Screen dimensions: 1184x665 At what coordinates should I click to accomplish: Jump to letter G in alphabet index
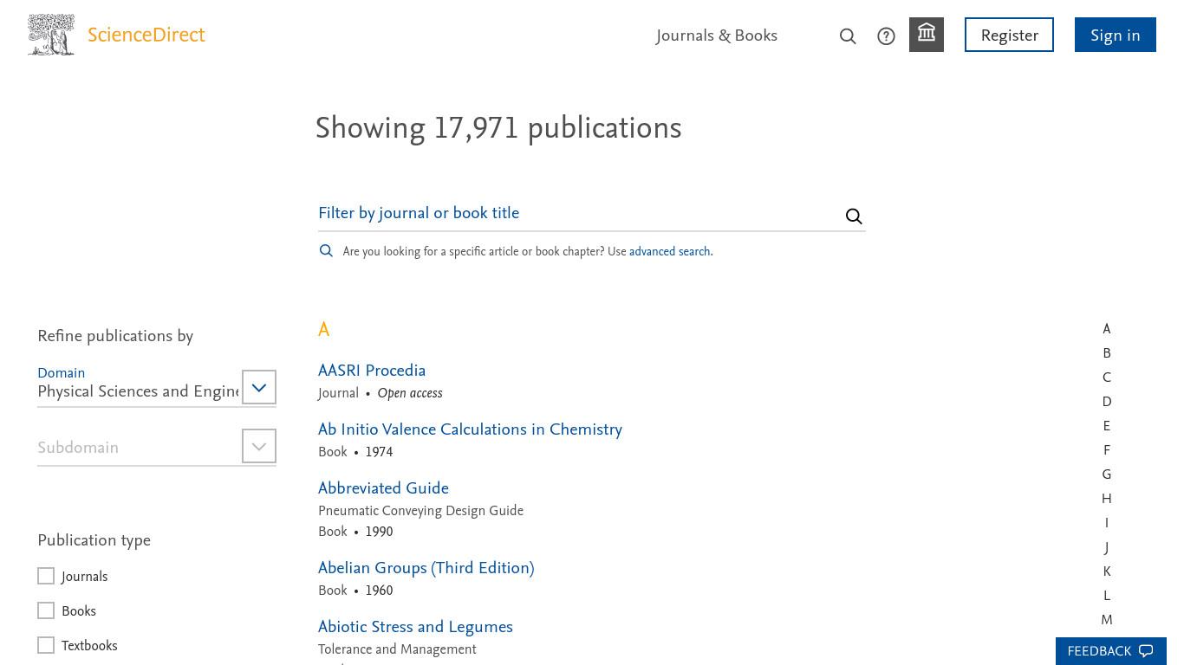[x=1106, y=475]
